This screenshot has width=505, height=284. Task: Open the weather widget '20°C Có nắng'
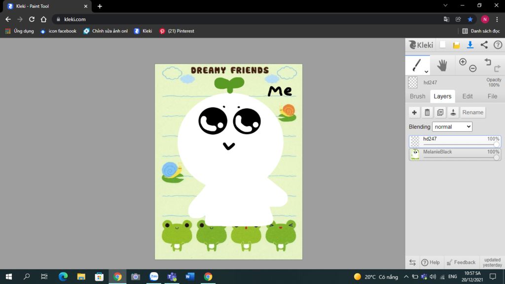(376, 277)
